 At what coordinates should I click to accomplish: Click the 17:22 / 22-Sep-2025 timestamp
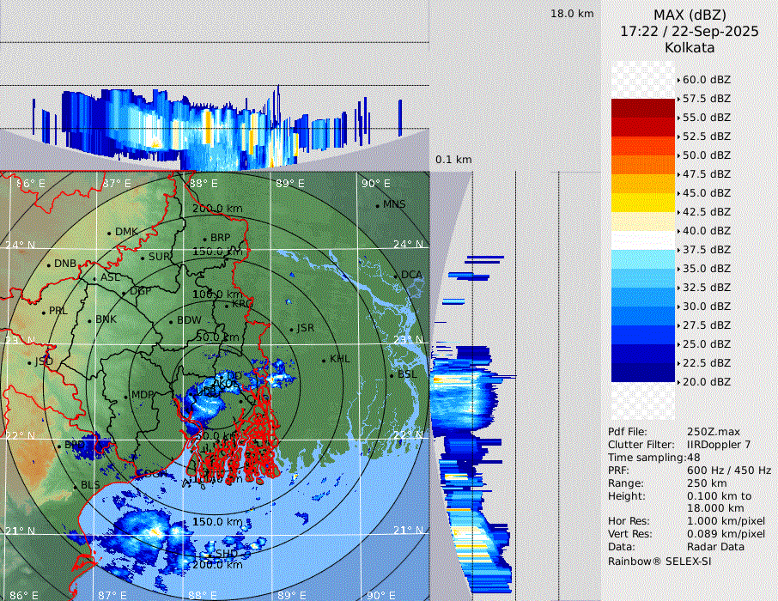tap(690, 31)
